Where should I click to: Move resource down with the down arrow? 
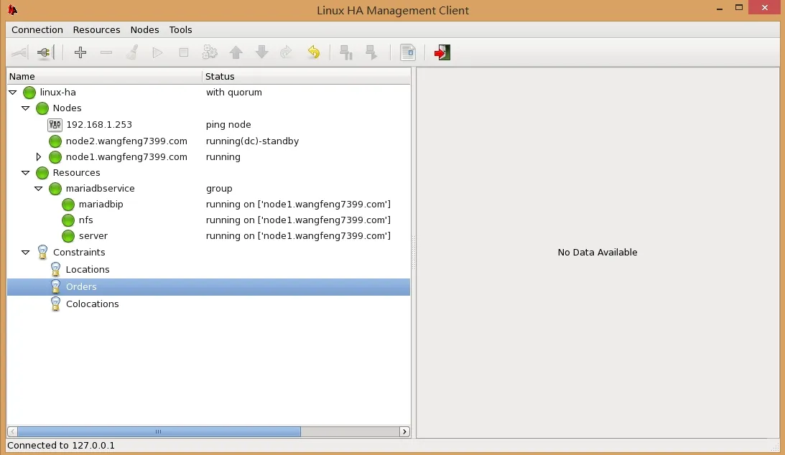[262, 52]
